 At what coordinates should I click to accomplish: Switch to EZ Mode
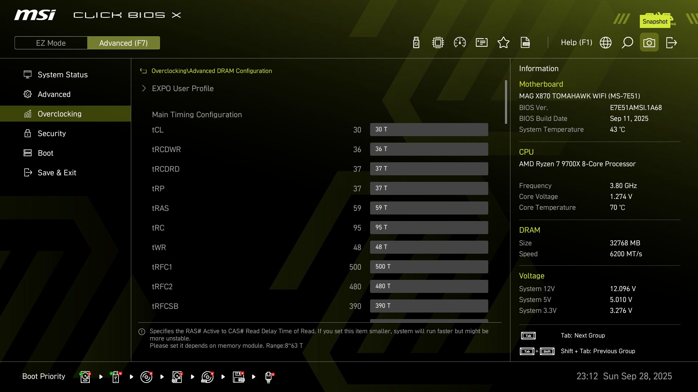51,43
